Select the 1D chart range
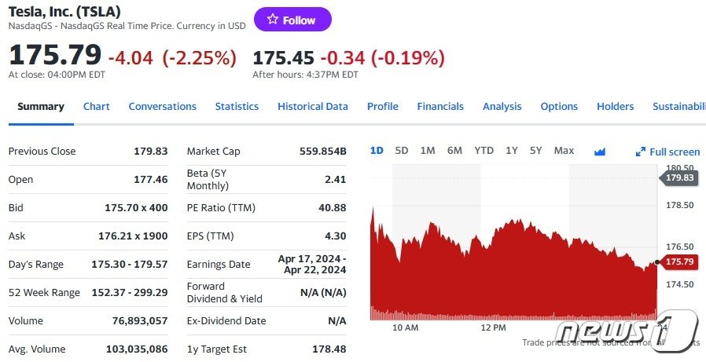The image size is (706, 362). [377, 151]
